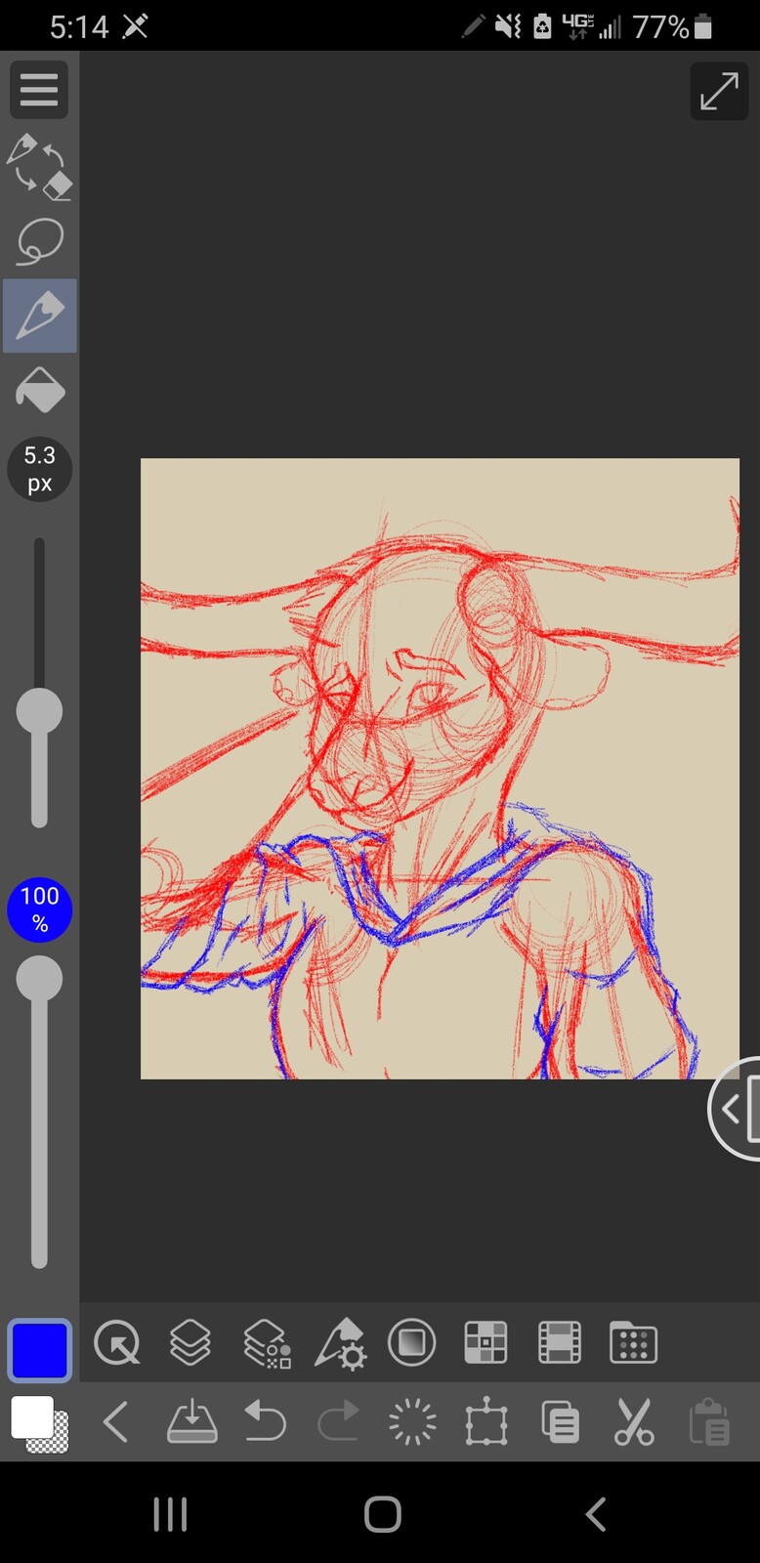Viewport: 760px width, 1563px height.
Task: Open the blue main color swatch
Action: click(x=40, y=1351)
